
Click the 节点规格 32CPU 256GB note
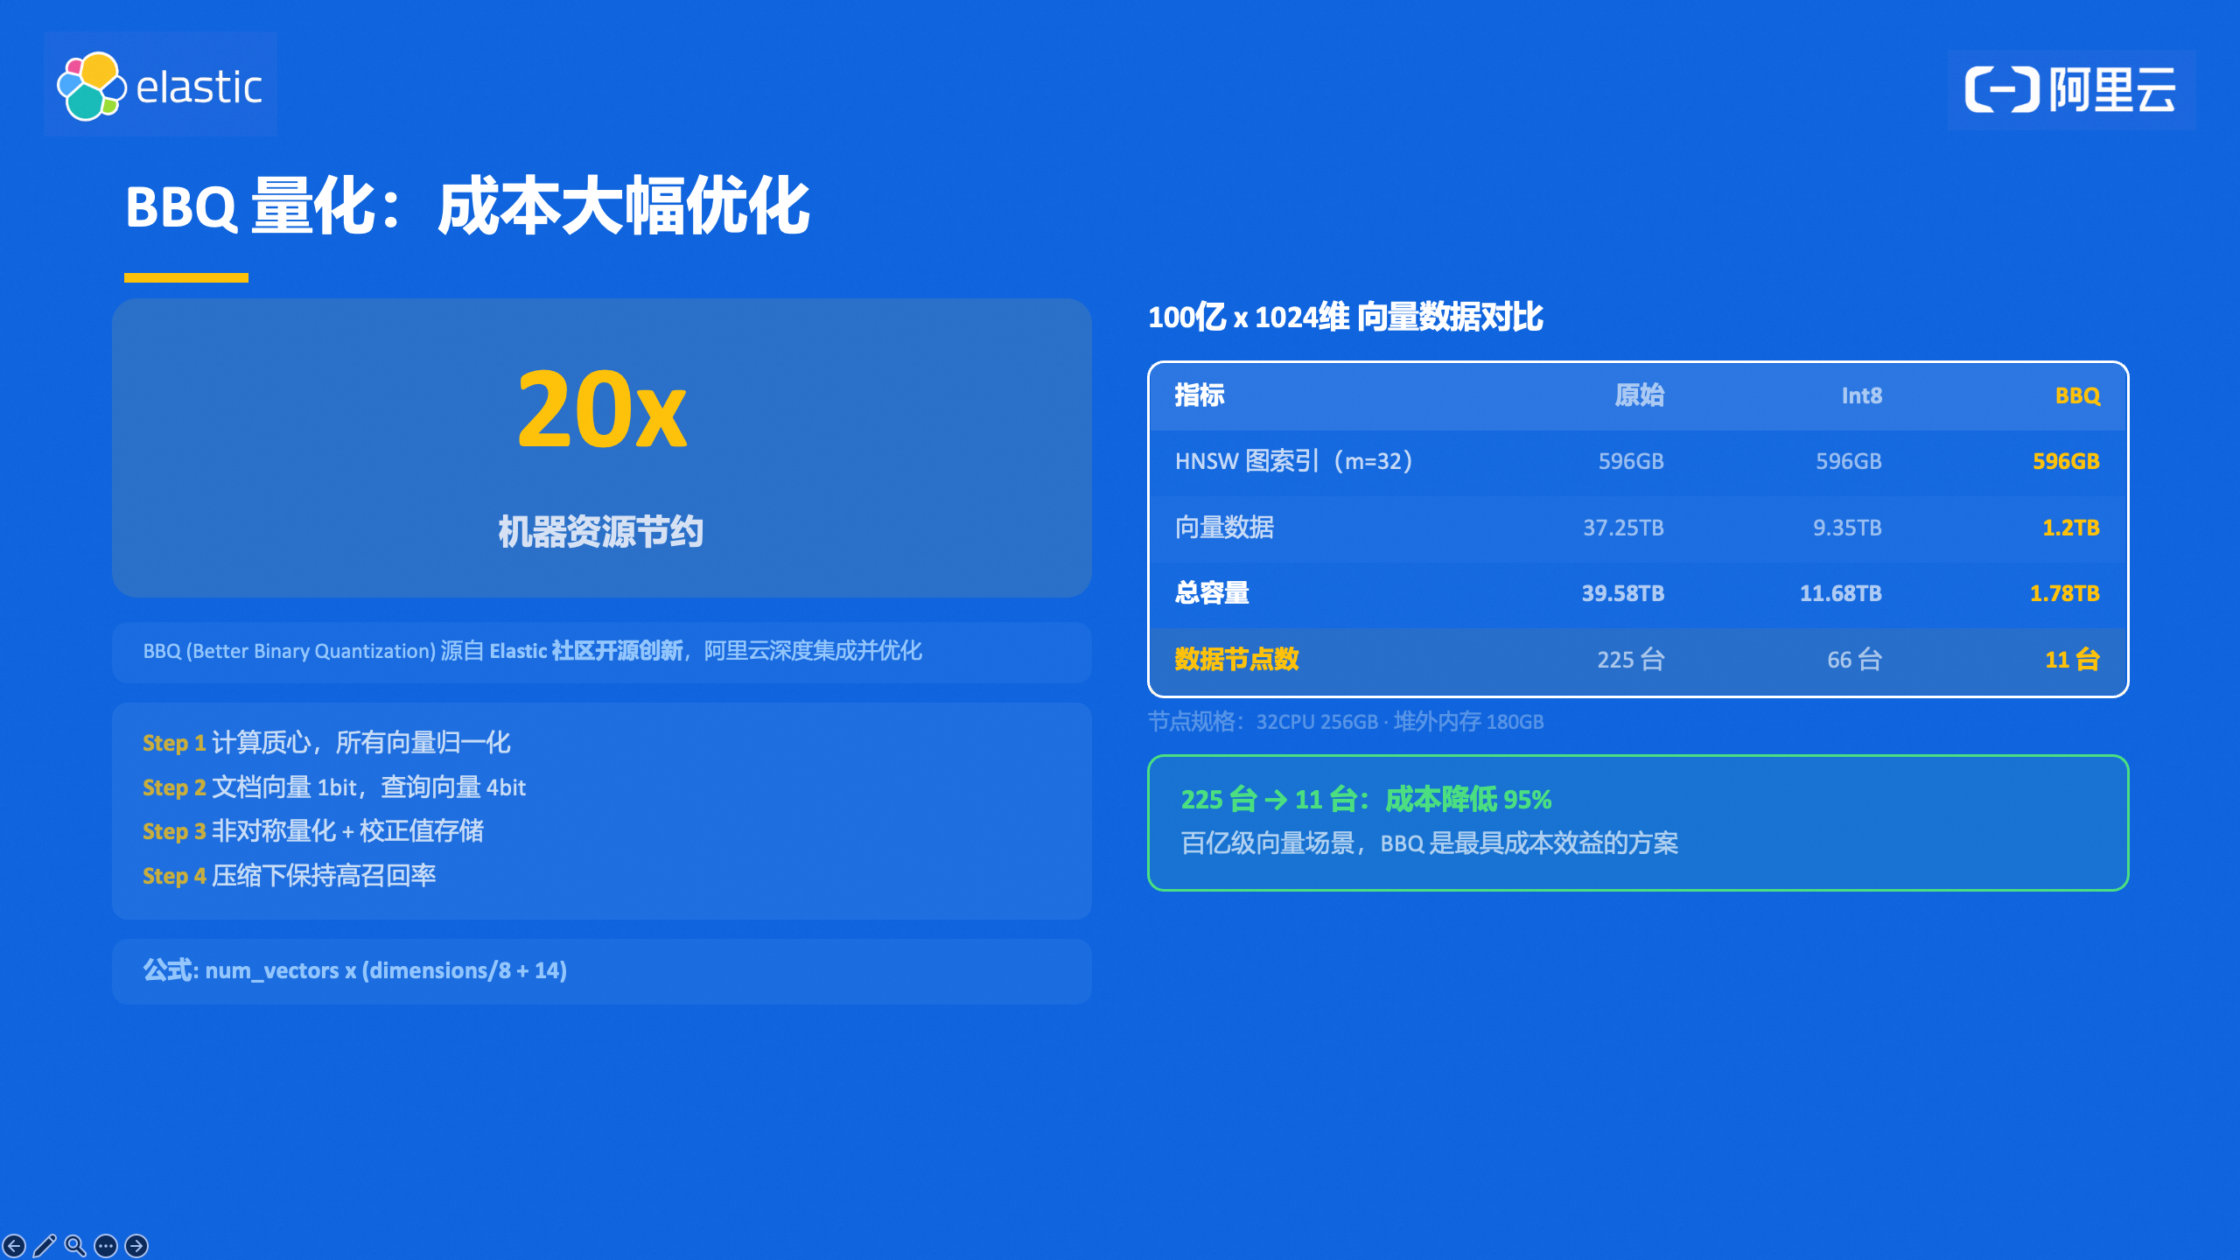[x=1346, y=722]
